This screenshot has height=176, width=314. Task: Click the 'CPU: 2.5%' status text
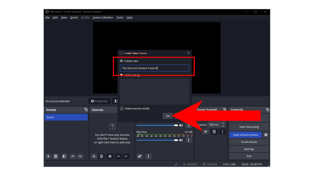click(229, 164)
